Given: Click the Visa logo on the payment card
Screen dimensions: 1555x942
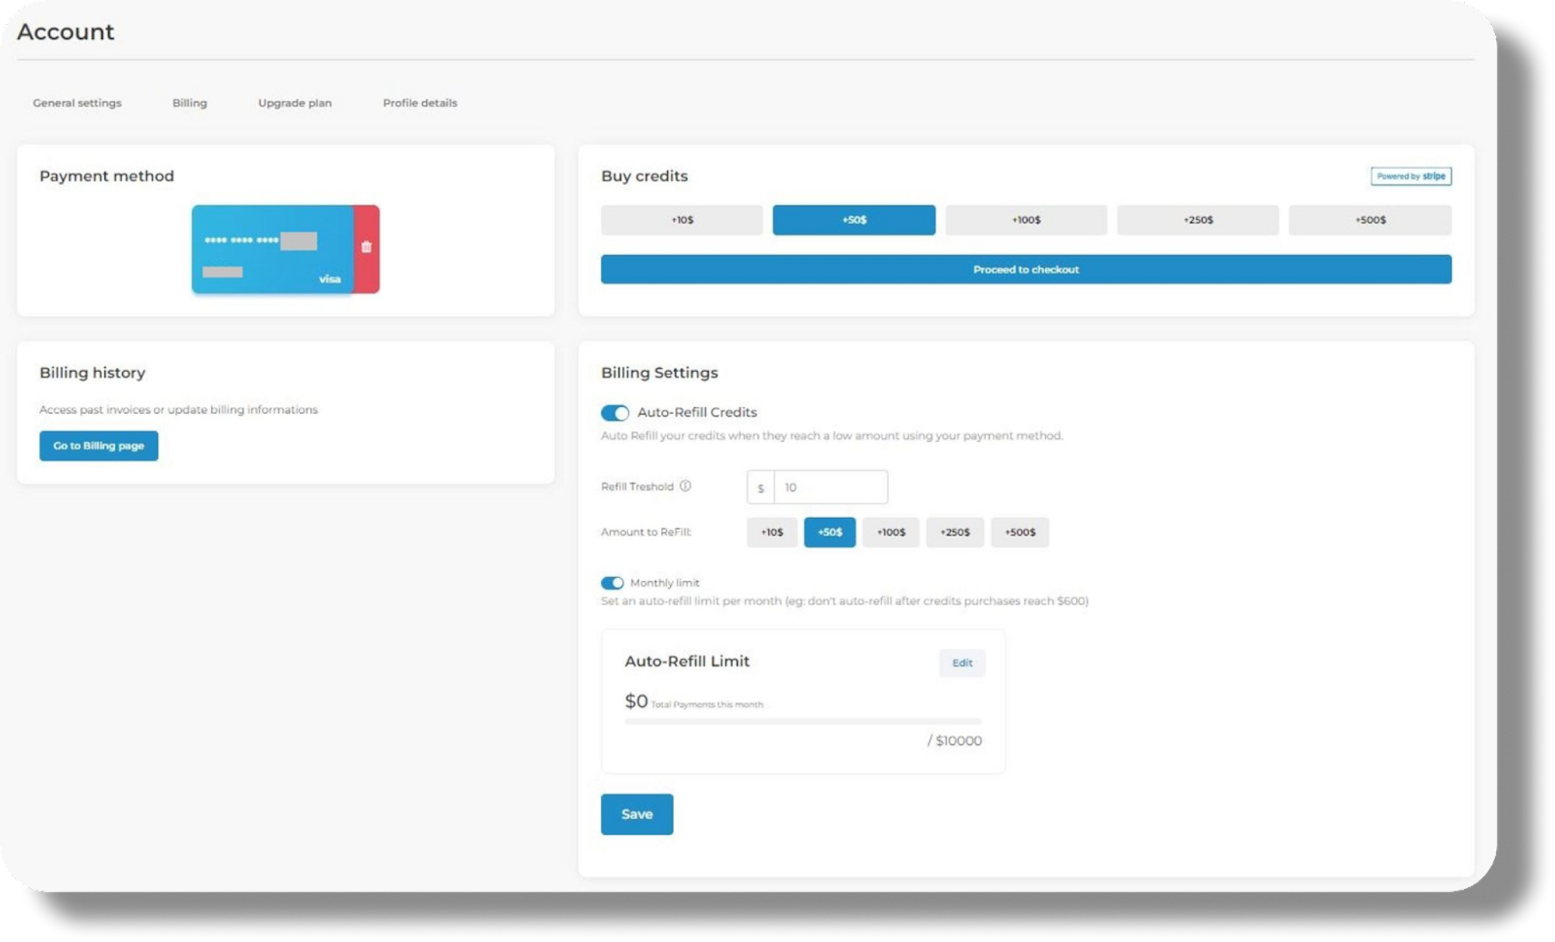Looking at the screenshot, I should (x=330, y=278).
